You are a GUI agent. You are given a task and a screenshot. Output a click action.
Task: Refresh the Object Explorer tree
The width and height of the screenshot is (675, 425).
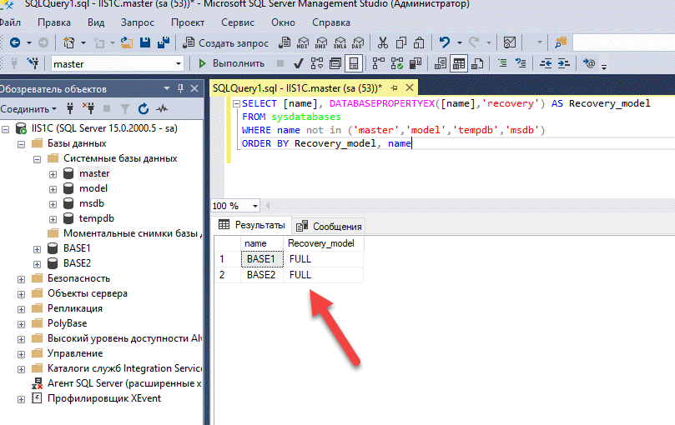[143, 108]
